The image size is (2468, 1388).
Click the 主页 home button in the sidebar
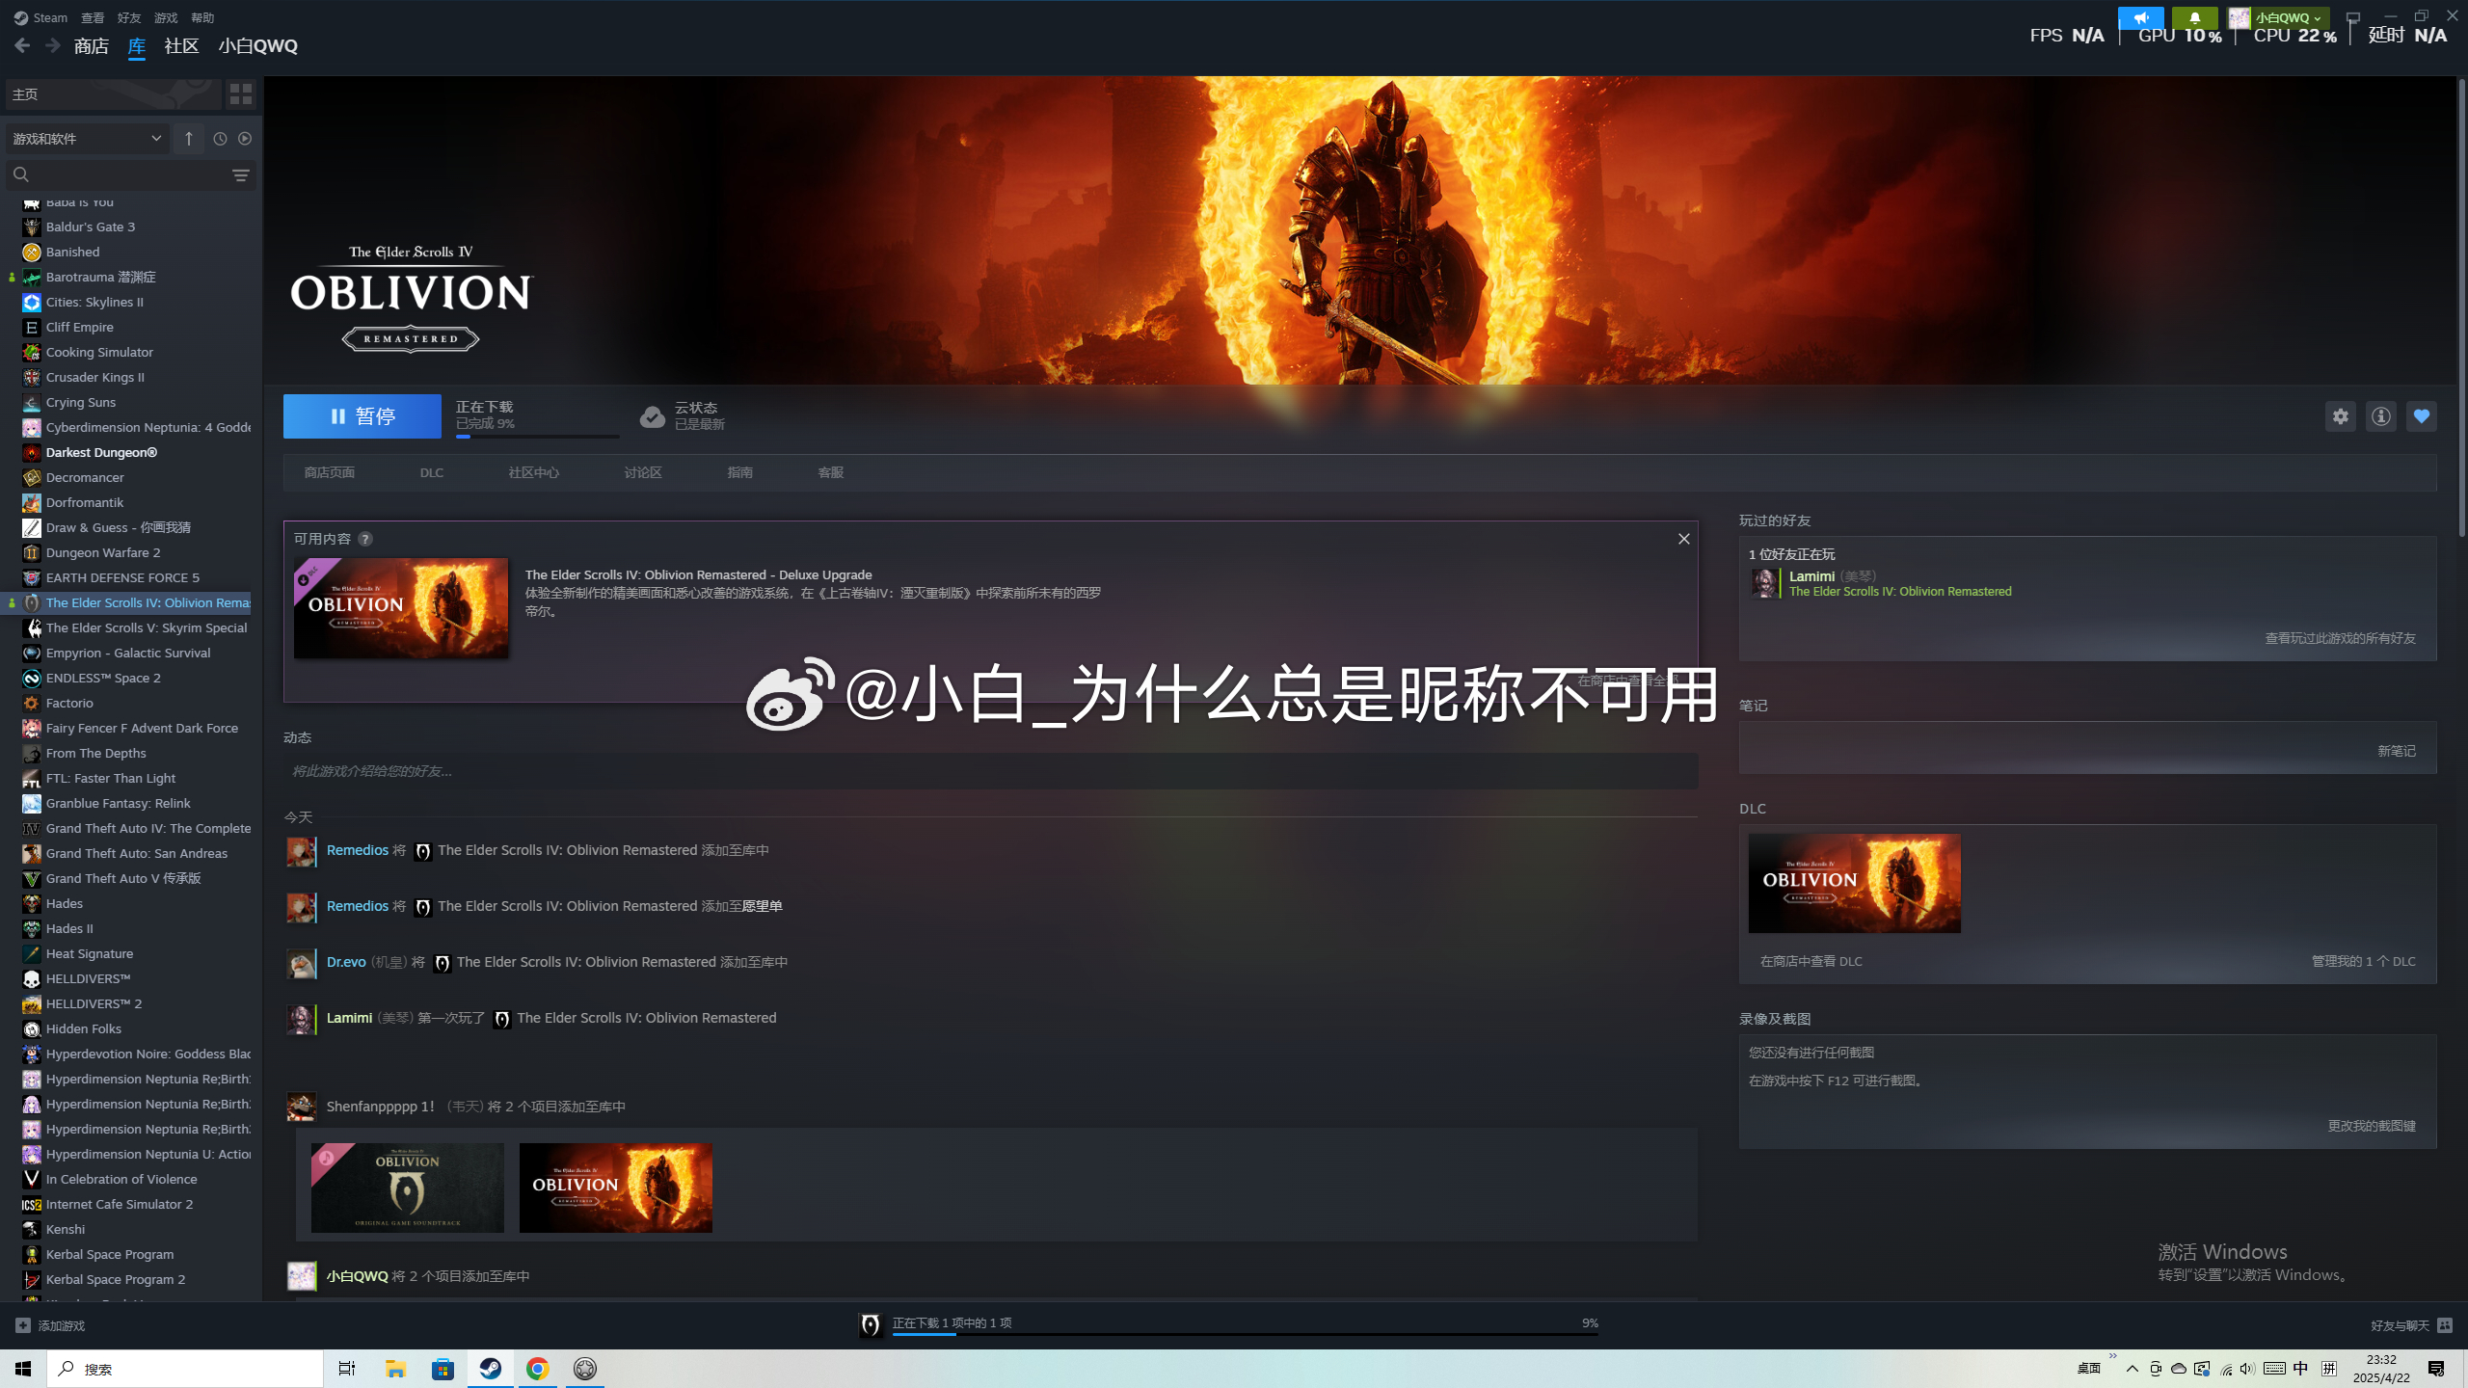pyautogui.click(x=113, y=93)
